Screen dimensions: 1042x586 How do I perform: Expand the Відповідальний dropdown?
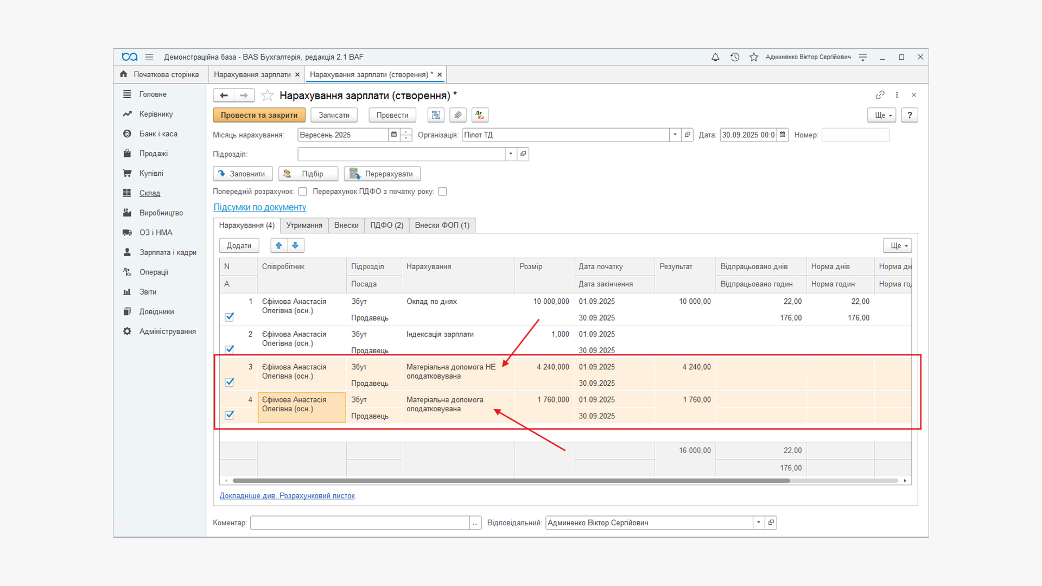point(758,523)
